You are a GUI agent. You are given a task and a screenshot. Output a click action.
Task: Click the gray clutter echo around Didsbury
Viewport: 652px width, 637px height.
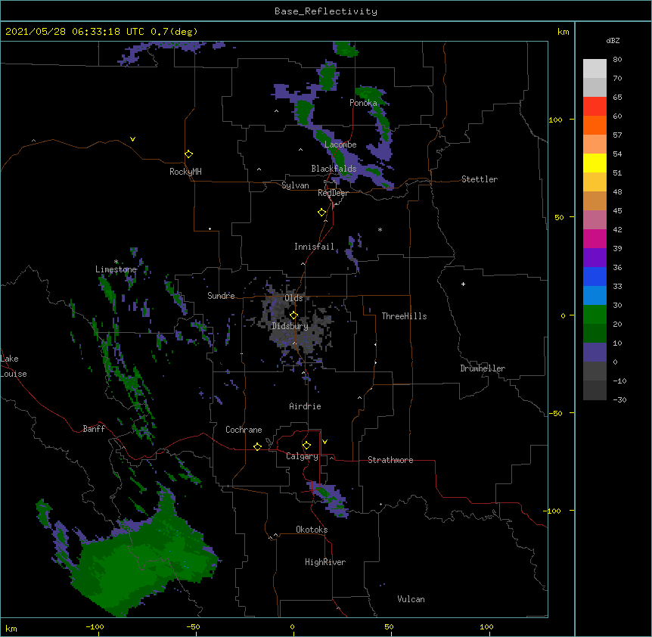click(x=293, y=325)
